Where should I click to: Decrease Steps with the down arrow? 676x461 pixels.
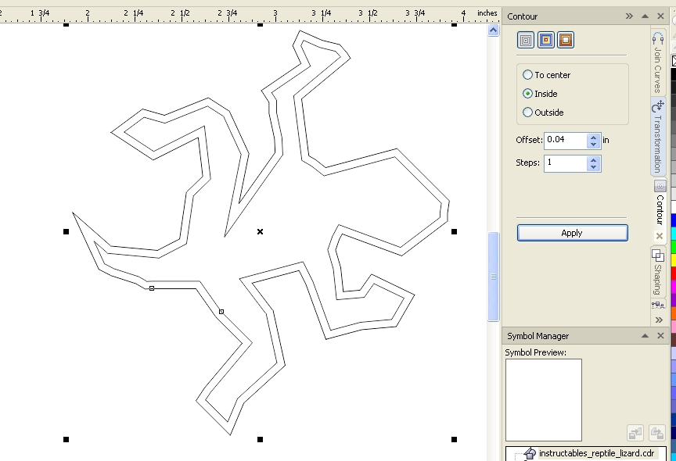coord(594,167)
